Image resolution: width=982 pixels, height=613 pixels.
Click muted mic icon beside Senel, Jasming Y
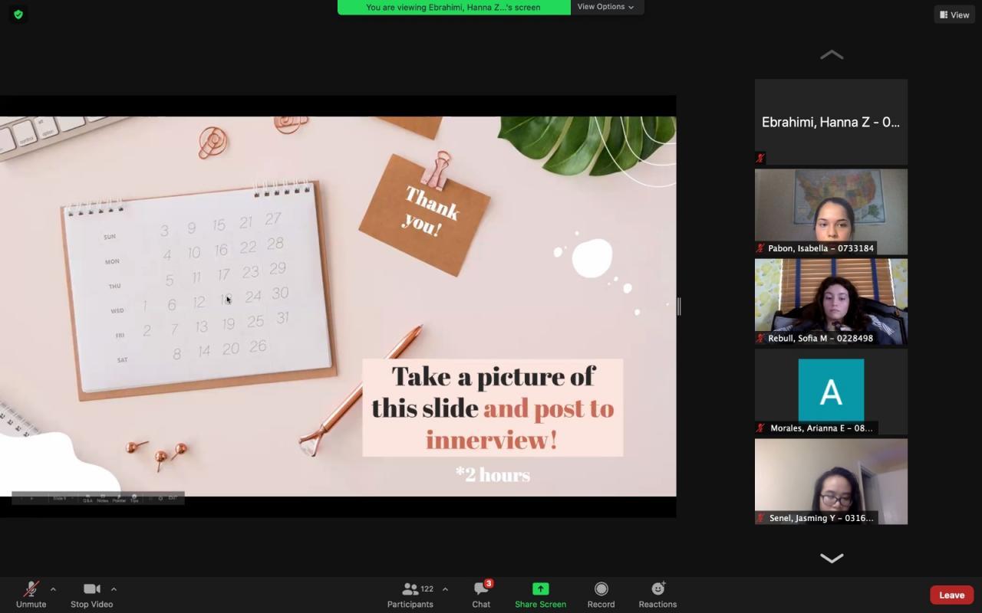click(x=761, y=518)
